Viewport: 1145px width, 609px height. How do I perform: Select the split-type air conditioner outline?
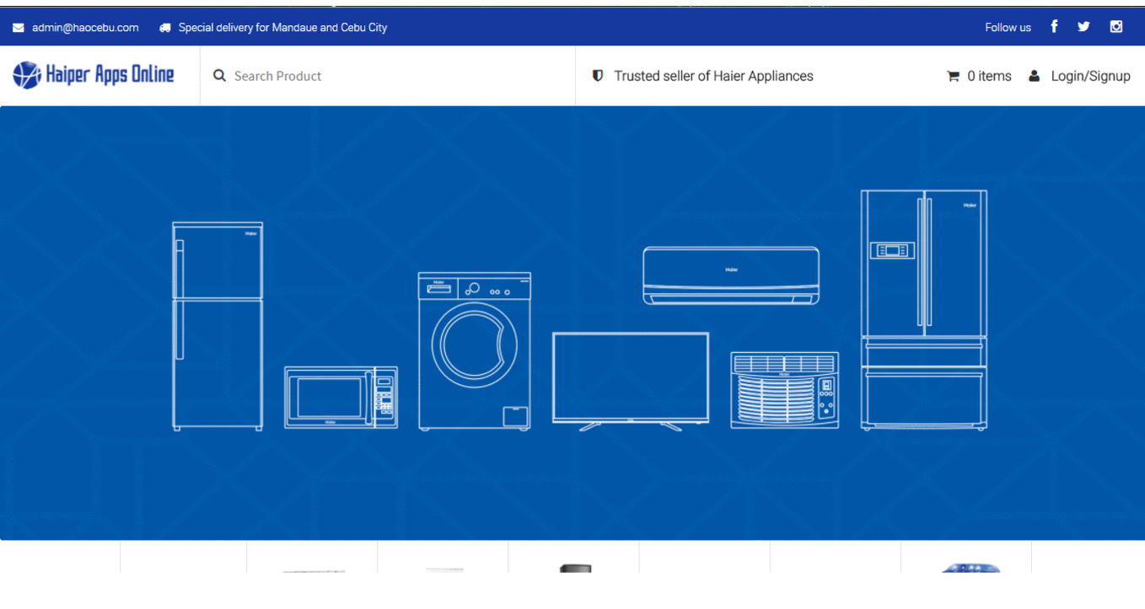tap(731, 275)
